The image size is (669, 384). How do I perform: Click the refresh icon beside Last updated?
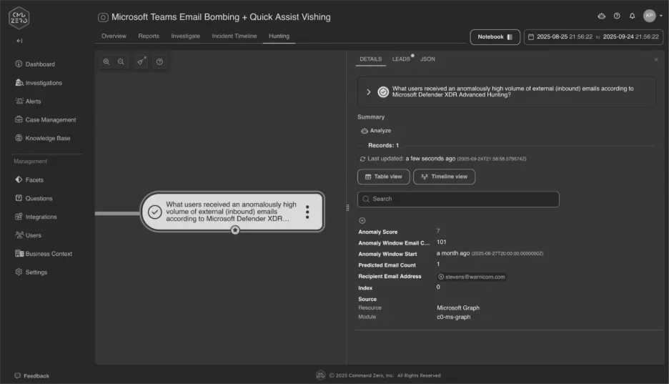tap(362, 159)
